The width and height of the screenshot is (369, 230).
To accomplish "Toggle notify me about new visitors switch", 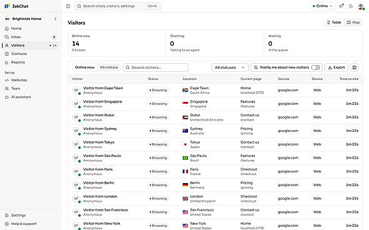I will [315, 67].
